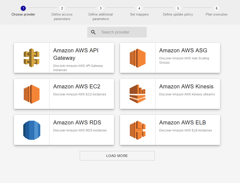
Task: Go to step 2 circle icon
Action: coord(62,8)
